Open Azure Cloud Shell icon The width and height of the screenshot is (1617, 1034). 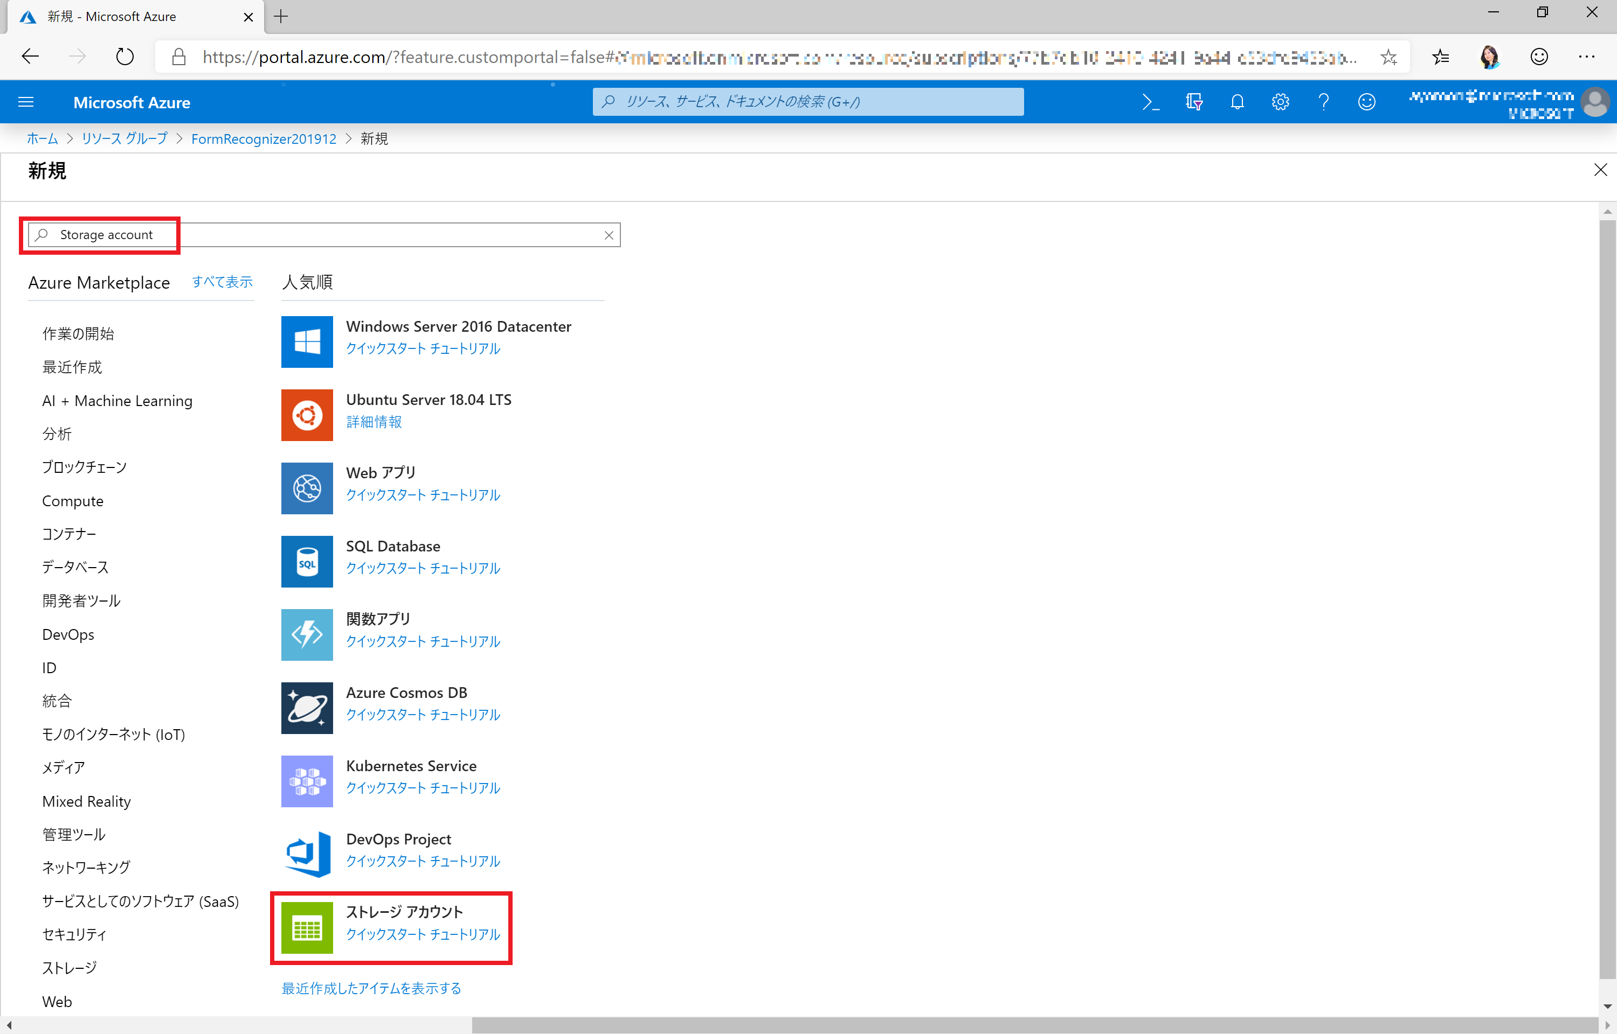pos(1150,102)
